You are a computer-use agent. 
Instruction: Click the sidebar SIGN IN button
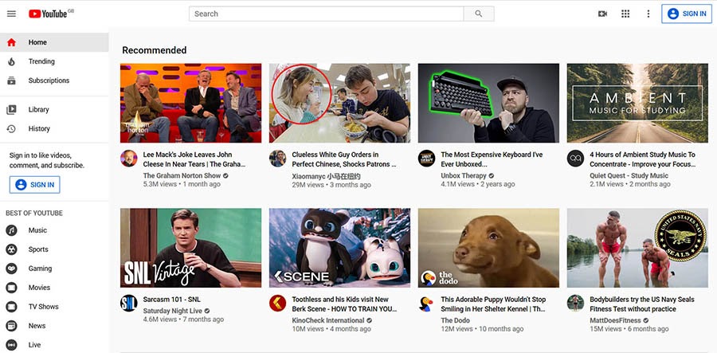(x=35, y=185)
